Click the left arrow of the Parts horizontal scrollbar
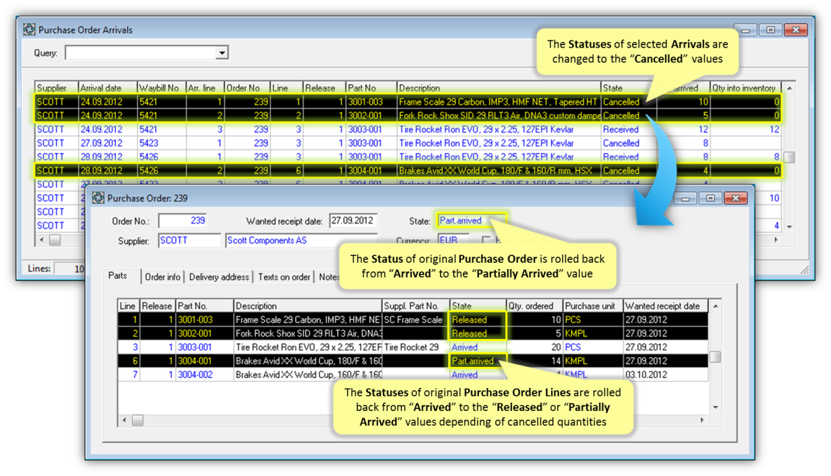 [x=124, y=420]
